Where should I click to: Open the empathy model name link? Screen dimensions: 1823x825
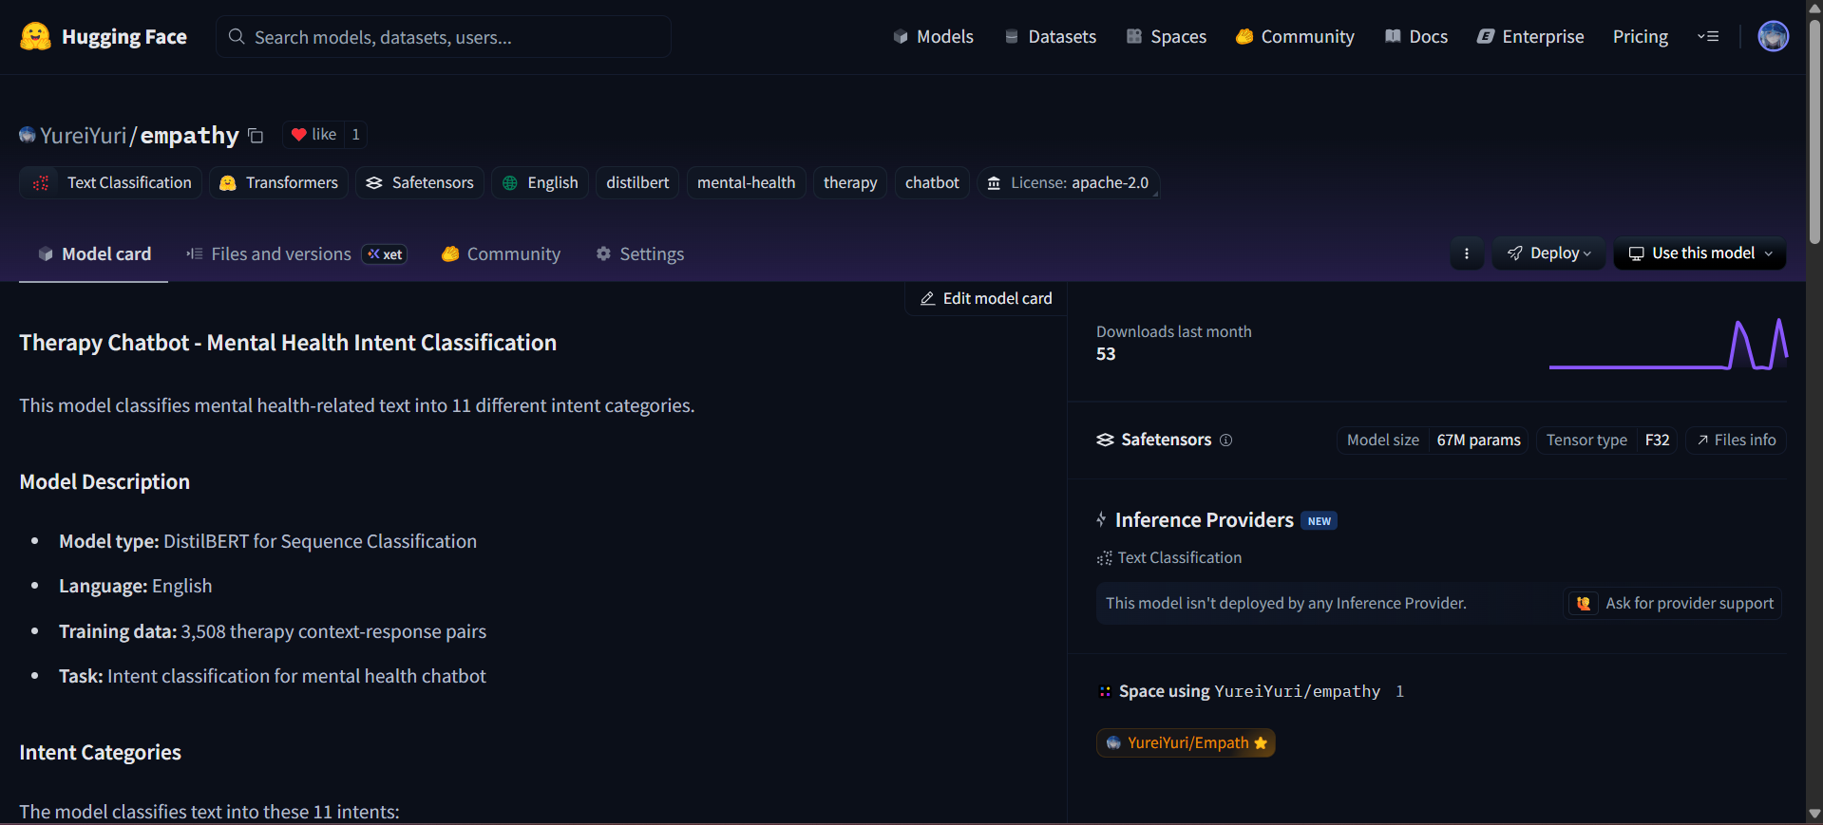tap(189, 136)
